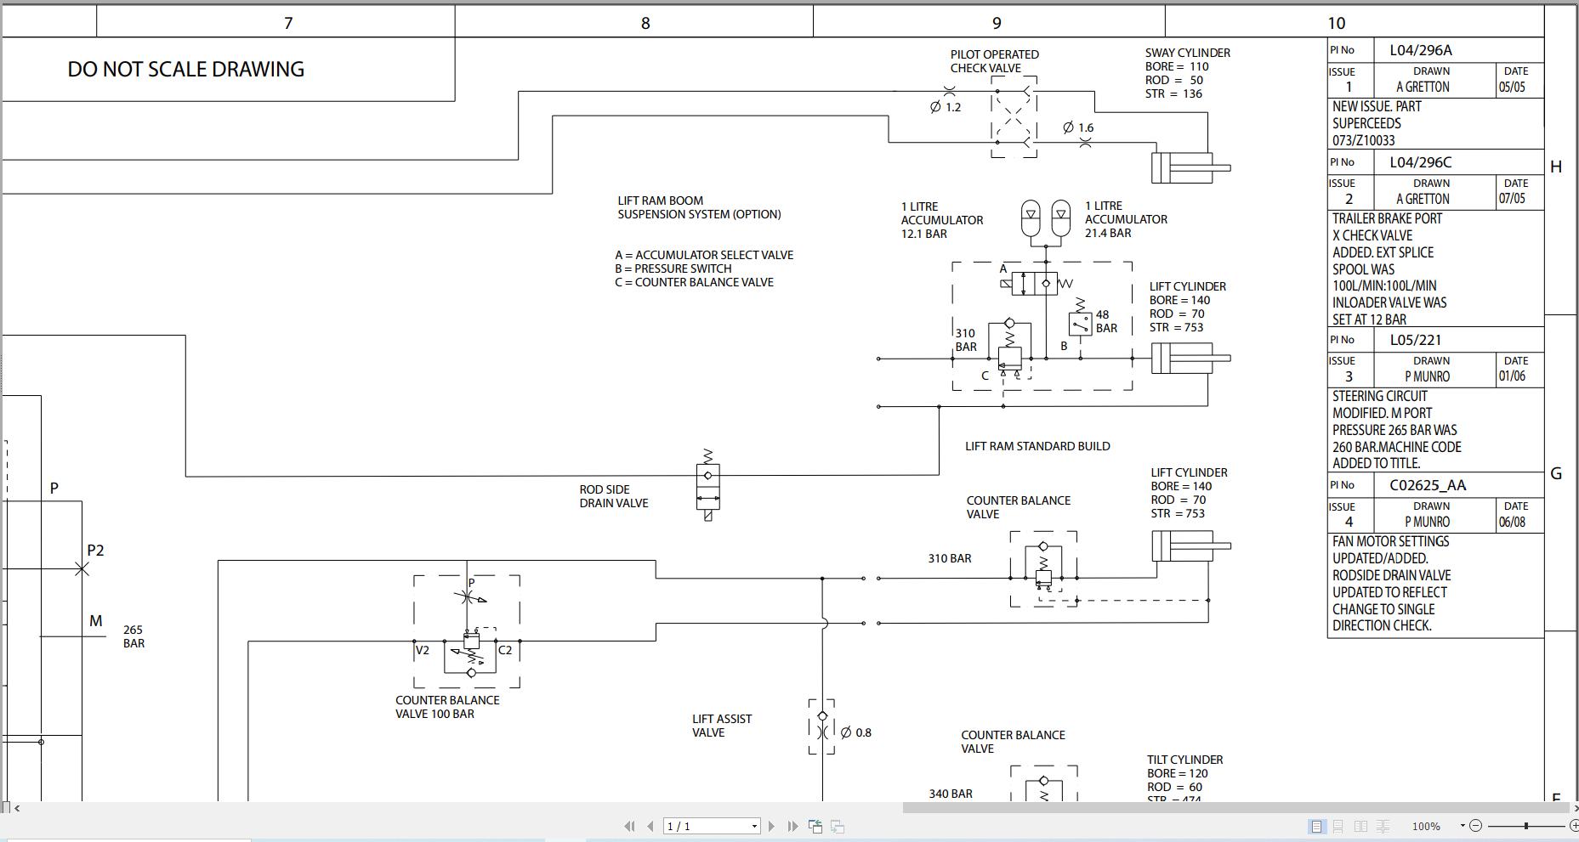Click the LIFT RAM BOOM SUSPENSION SYSTEM label
The image size is (1579, 842).
(699, 207)
